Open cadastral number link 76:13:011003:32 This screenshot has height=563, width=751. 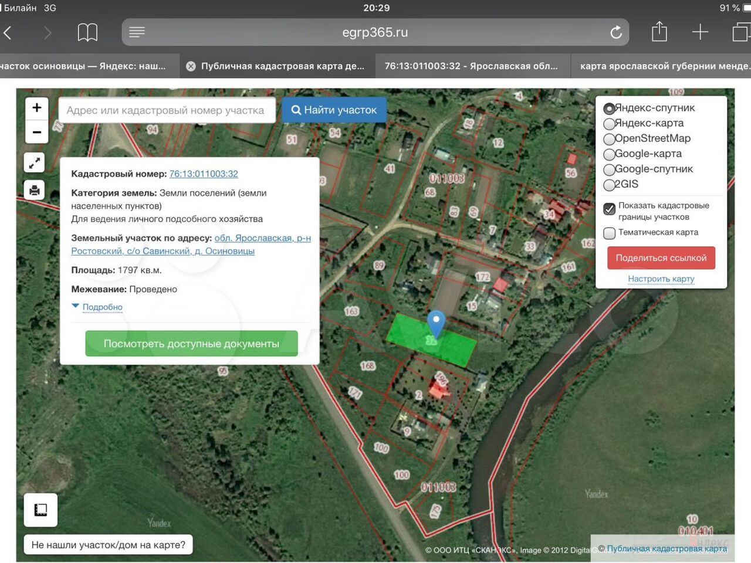[204, 174]
